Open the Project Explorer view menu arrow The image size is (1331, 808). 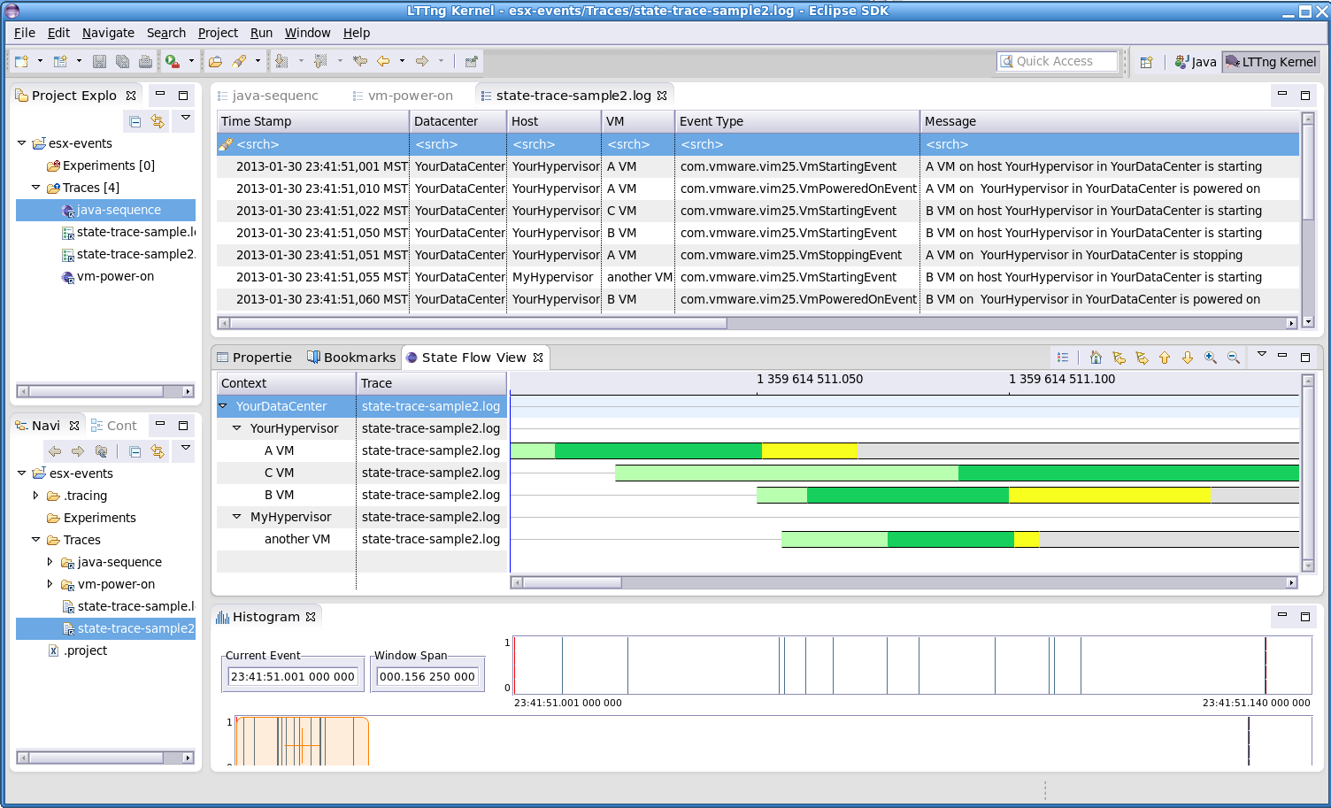coord(185,117)
